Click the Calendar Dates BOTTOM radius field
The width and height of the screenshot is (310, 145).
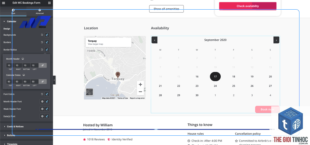(x=26, y=81)
